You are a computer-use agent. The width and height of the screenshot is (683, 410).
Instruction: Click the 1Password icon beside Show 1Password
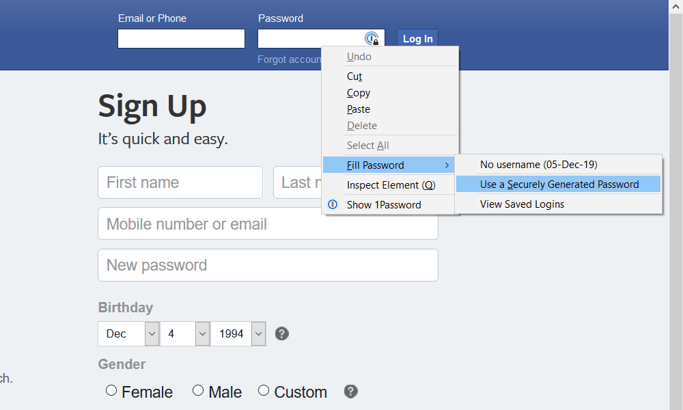333,204
